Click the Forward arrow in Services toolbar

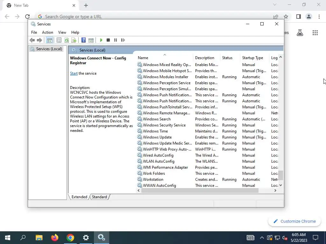tap(39, 40)
